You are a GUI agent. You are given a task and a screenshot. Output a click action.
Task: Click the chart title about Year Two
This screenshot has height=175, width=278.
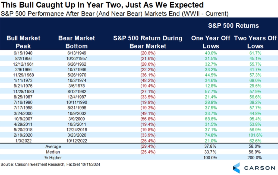(x=102, y=5)
